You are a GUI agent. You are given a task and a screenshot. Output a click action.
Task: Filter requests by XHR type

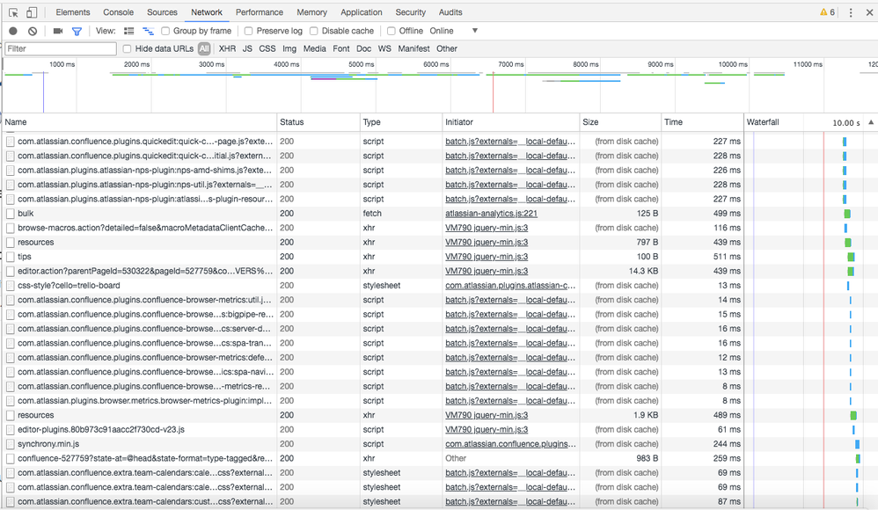pos(227,48)
